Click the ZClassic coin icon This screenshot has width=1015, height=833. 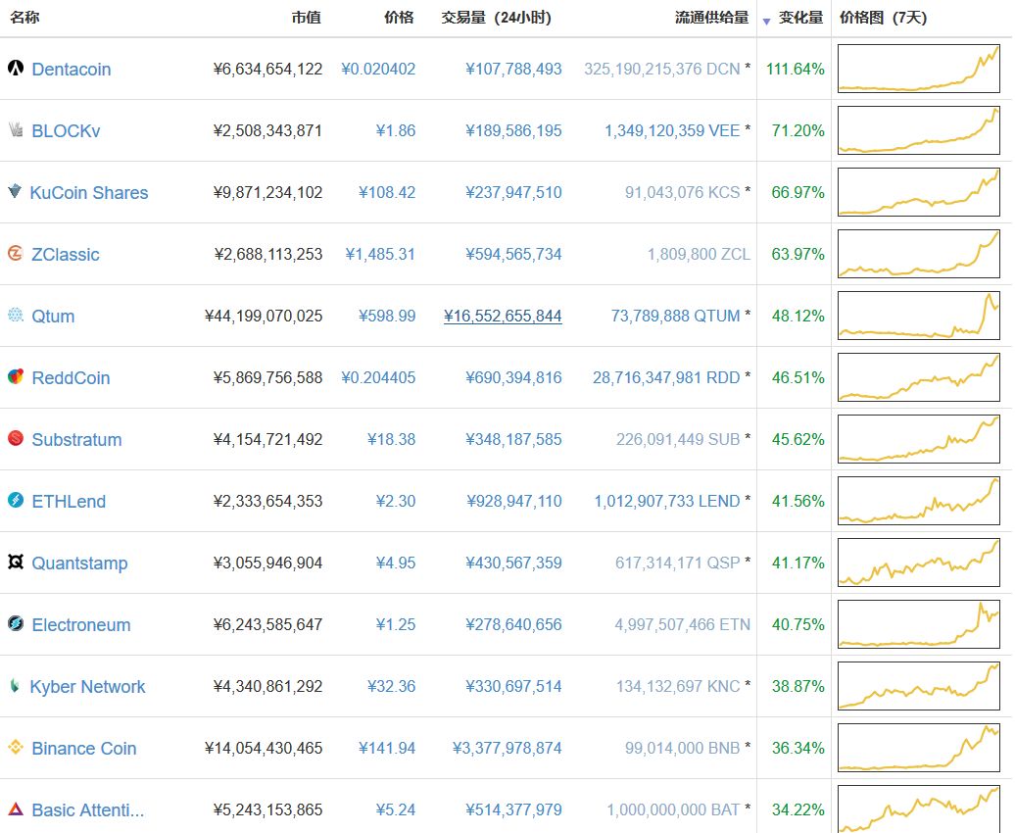[x=16, y=254]
